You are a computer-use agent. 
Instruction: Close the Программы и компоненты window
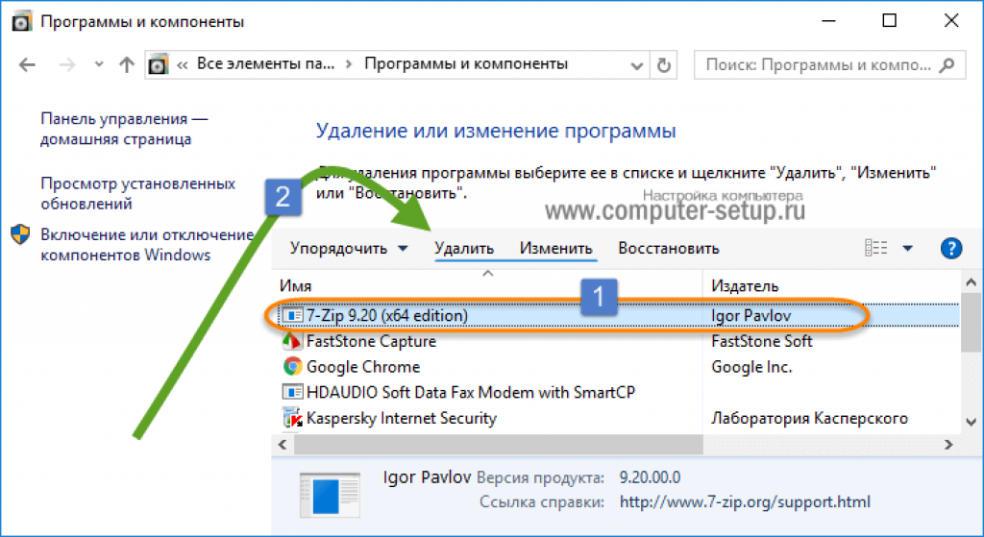(x=950, y=21)
